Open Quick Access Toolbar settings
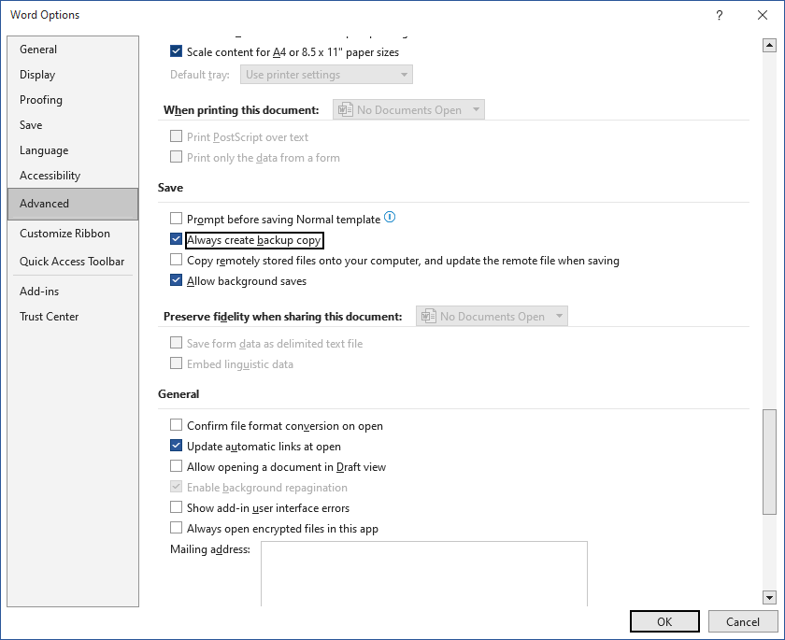Image resolution: width=785 pixels, height=640 pixels. point(72,262)
